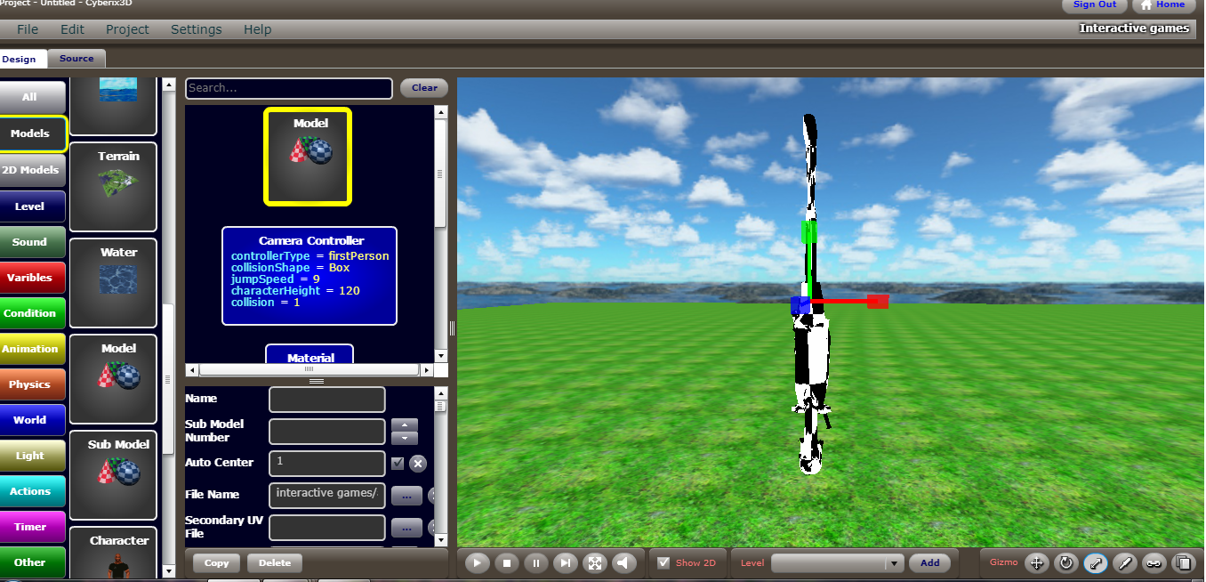This screenshot has width=1206, height=582.
Task: Switch to the Source tab
Action: point(76,58)
